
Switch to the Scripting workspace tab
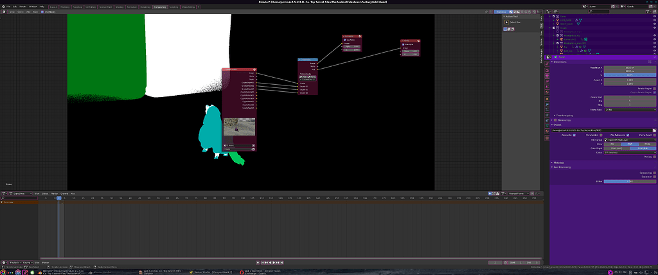[173, 6]
